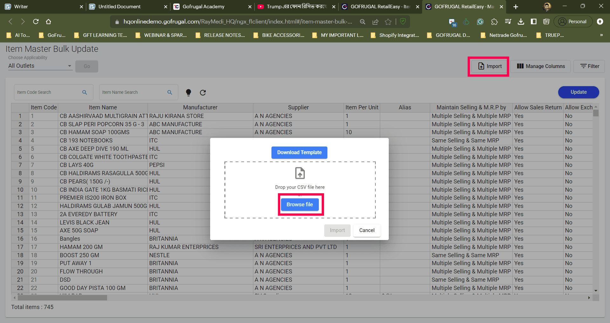Open the RELEASE NOTES bookmark folder

(x=220, y=35)
